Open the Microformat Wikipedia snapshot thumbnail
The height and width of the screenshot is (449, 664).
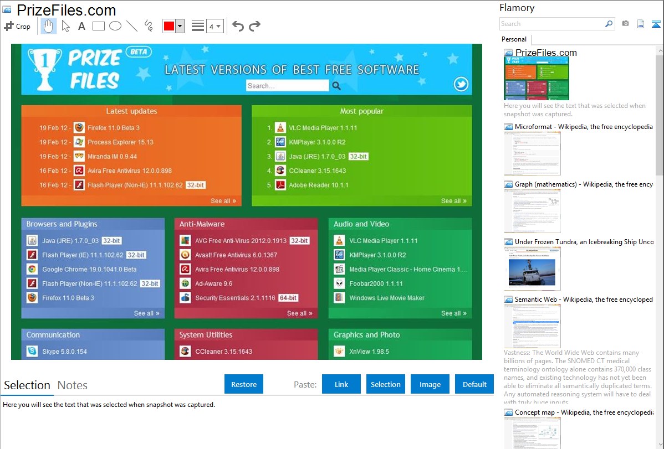click(532, 153)
